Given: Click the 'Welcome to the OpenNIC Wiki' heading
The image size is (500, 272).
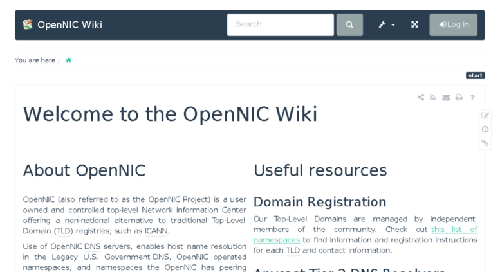Looking at the screenshot, I should pyautogui.click(x=171, y=114).
